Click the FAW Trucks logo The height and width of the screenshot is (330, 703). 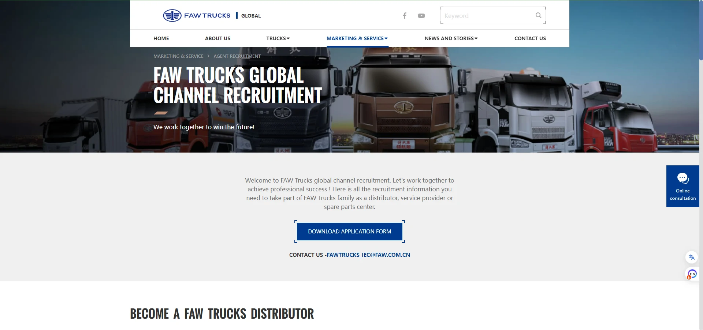[197, 15]
